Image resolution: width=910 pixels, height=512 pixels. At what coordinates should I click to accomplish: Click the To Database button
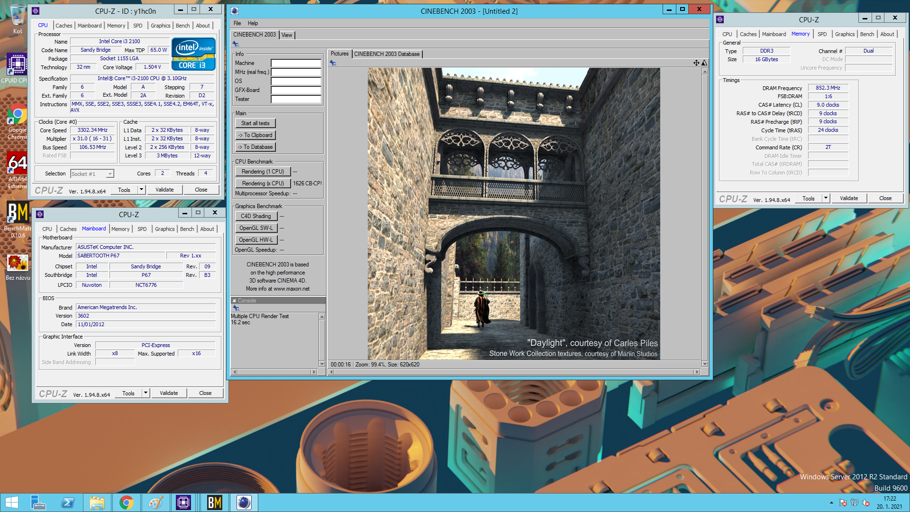point(255,147)
